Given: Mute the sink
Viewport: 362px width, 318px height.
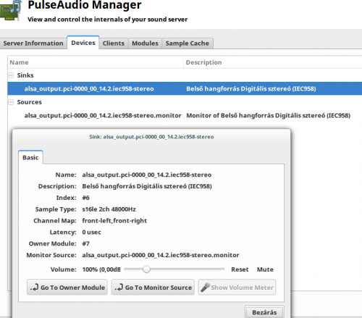Looking at the screenshot, I should coord(265,269).
